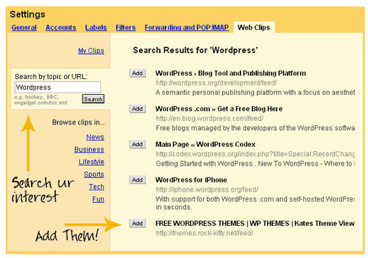Click the 'Search by topic or URL:' label

(x=51, y=77)
